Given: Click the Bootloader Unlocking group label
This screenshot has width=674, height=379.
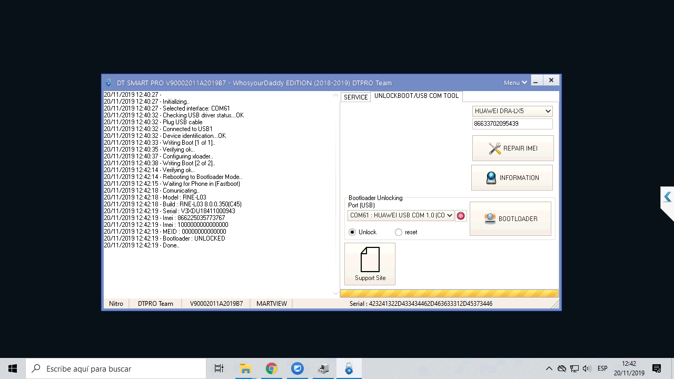Looking at the screenshot, I should click(x=375, y=198).
